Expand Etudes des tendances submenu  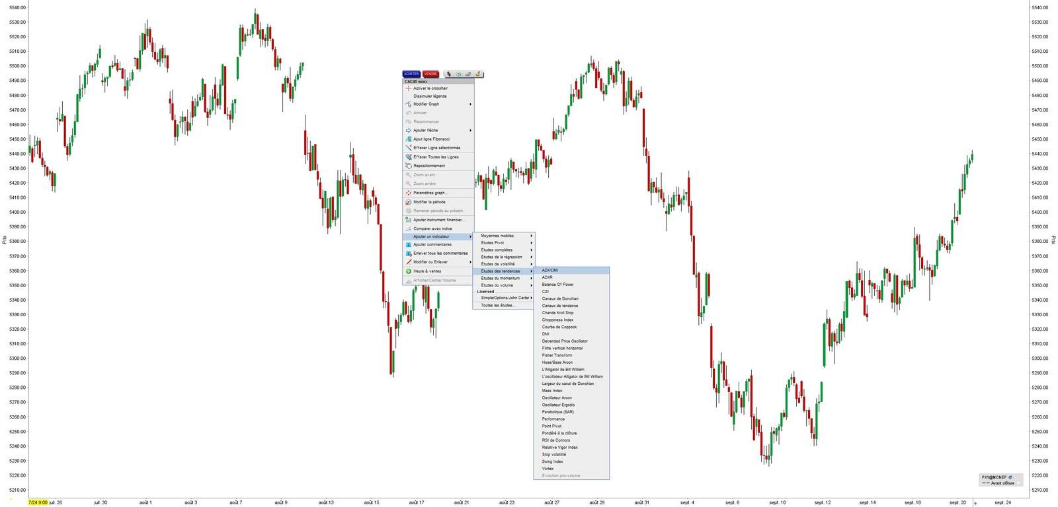tap(503, 271)
